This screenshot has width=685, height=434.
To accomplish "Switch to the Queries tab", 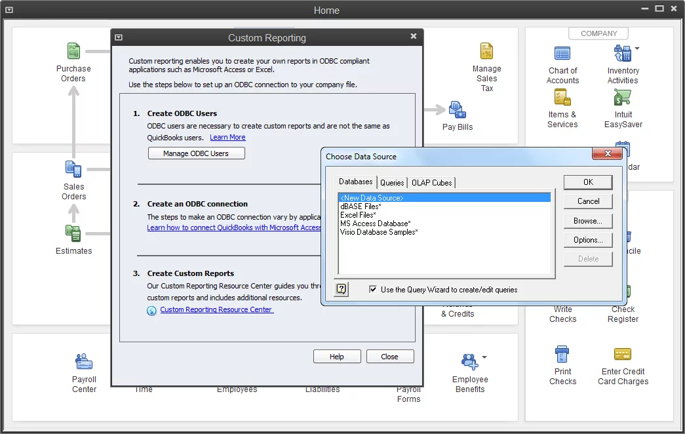I will click(x=391, y=182).
